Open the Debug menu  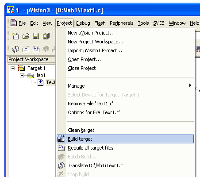pos(83,23)
